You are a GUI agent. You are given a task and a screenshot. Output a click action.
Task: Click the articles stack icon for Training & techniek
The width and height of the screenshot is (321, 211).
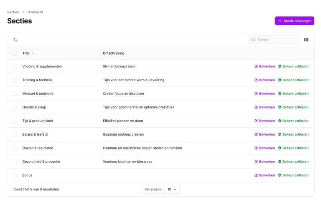[280, 80]
